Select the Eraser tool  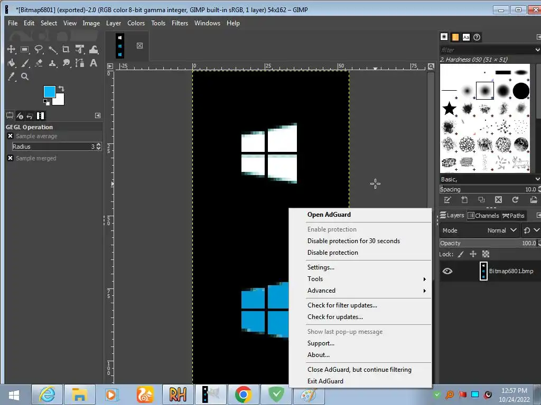(38, 63)
